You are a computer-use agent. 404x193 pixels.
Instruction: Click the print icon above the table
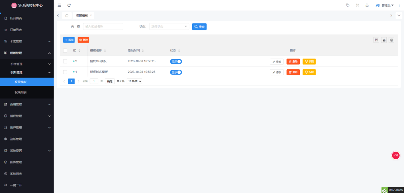tap(392, 40)
